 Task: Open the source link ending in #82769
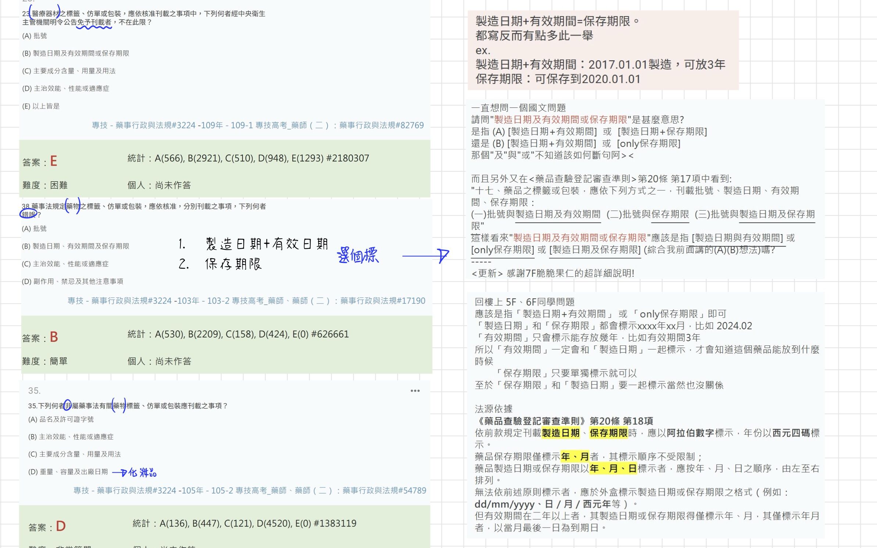click(x=257, y=125)
